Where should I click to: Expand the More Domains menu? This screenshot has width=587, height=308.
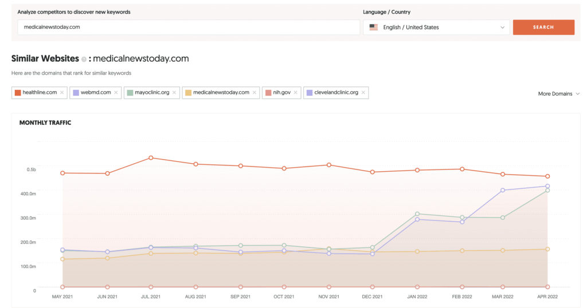click(558, 94)
